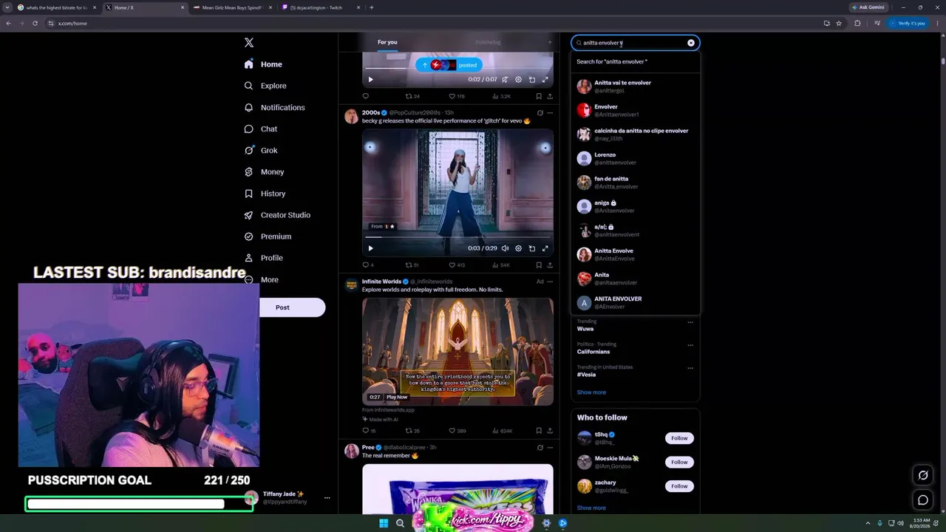
Task: Show hidden system tray icons
Action: click(x=868, y=523)
